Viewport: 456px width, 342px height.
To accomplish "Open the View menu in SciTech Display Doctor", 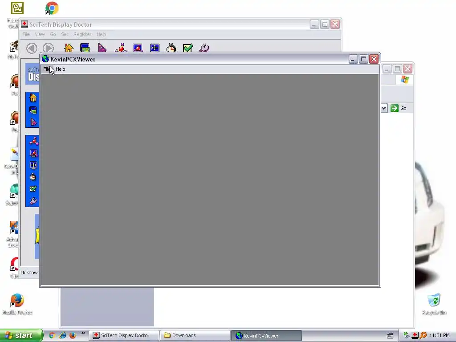I will pos(40,34).
